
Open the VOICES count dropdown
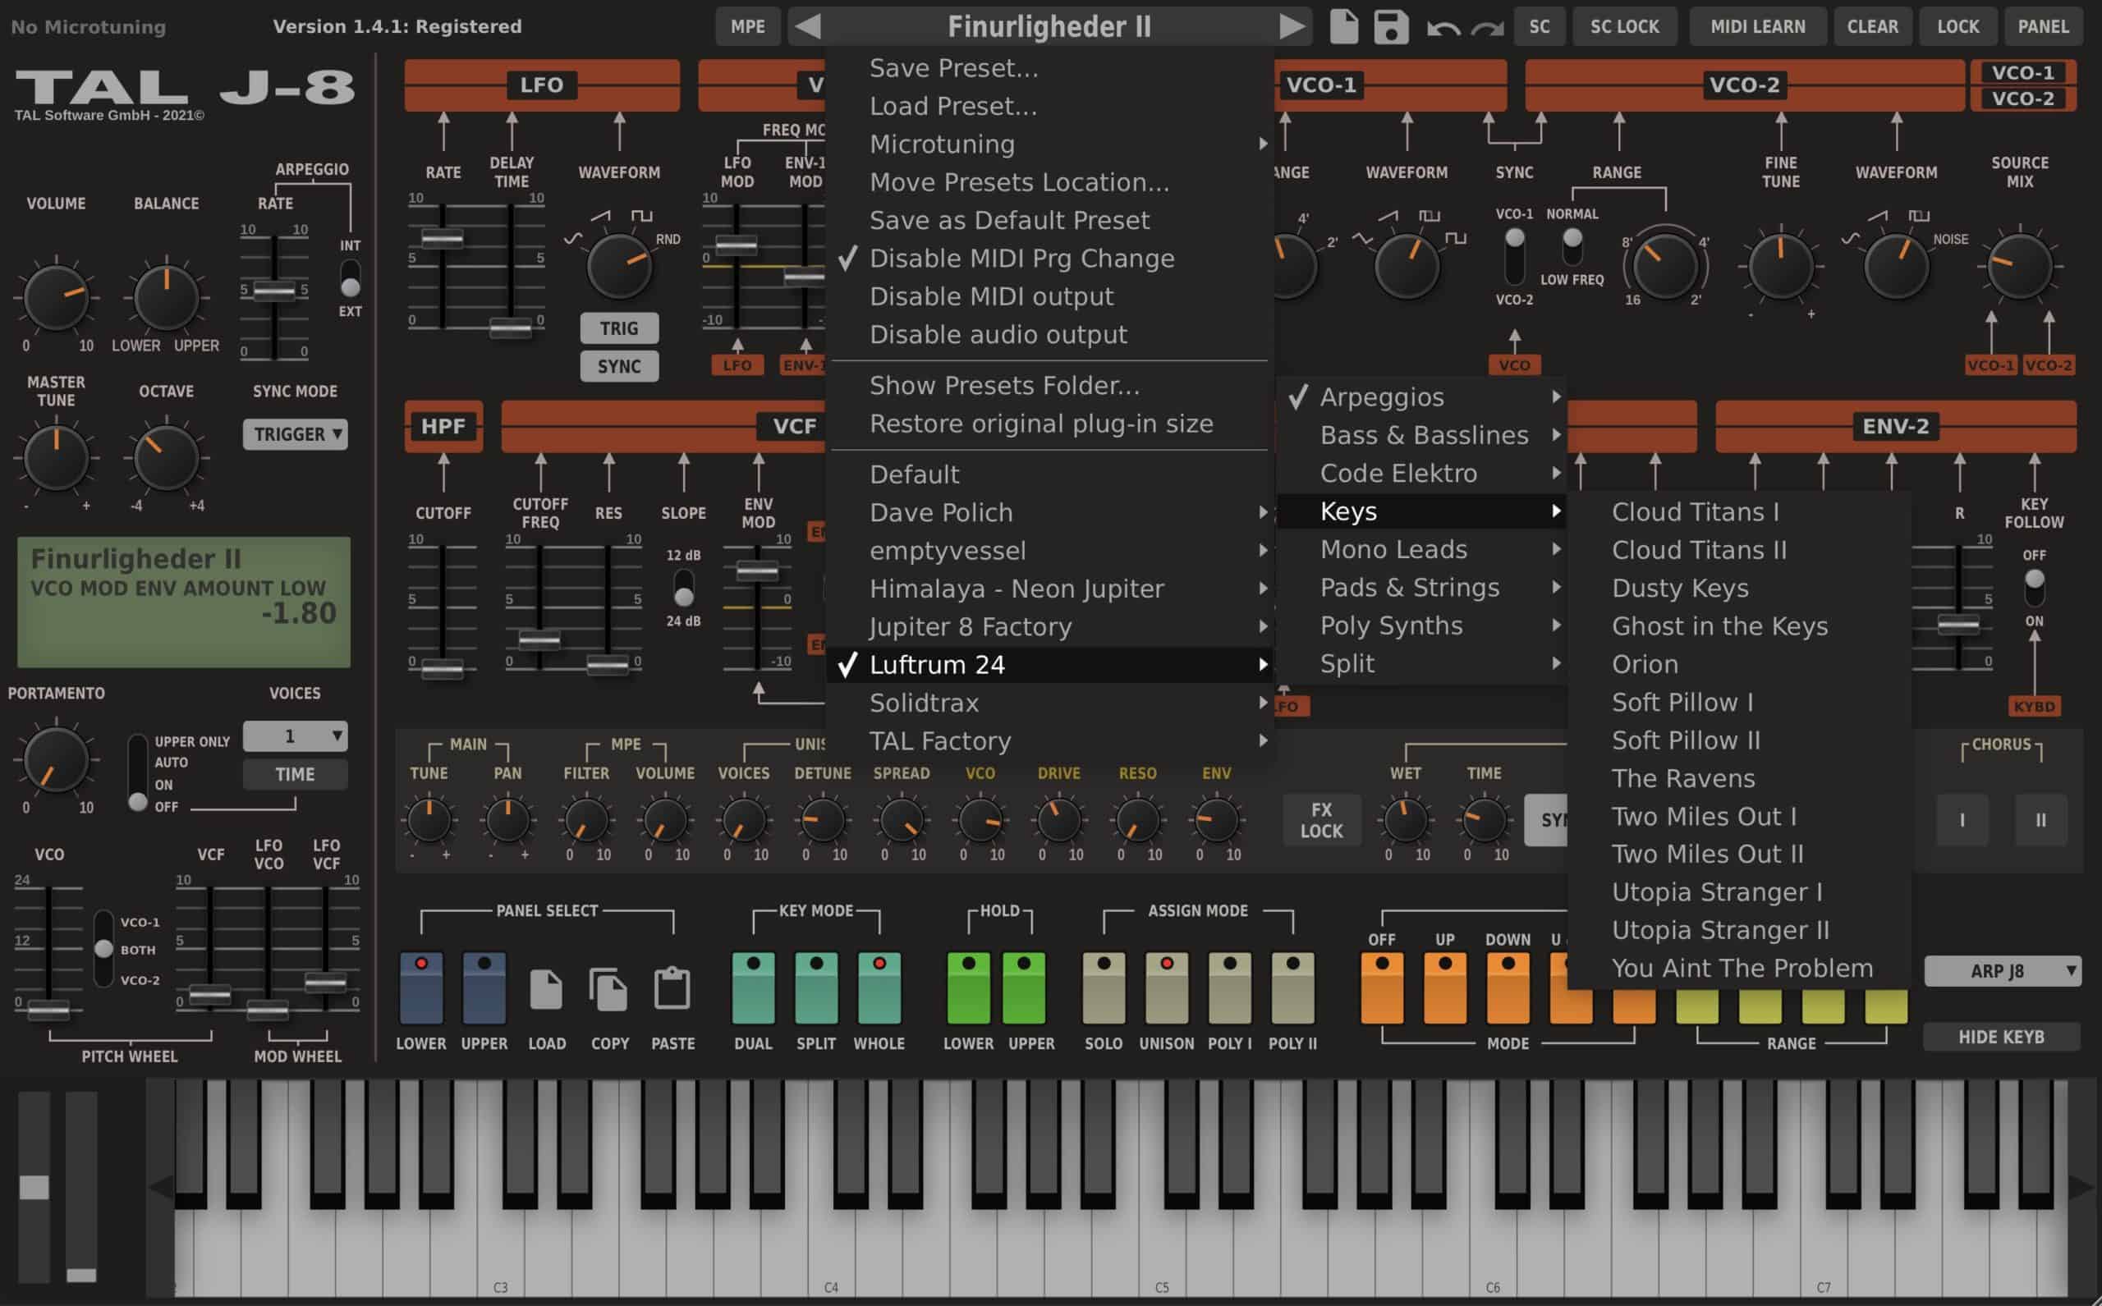[x=295, y=736]
